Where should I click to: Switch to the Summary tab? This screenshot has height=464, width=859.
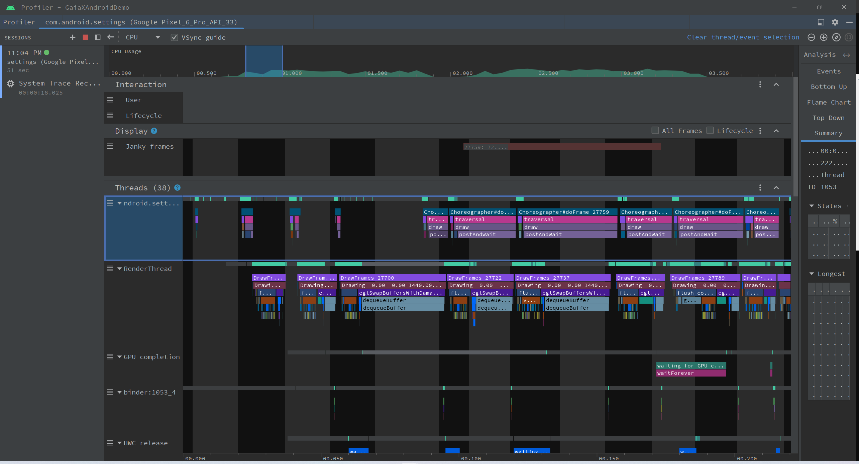click(x=829, y=133)
